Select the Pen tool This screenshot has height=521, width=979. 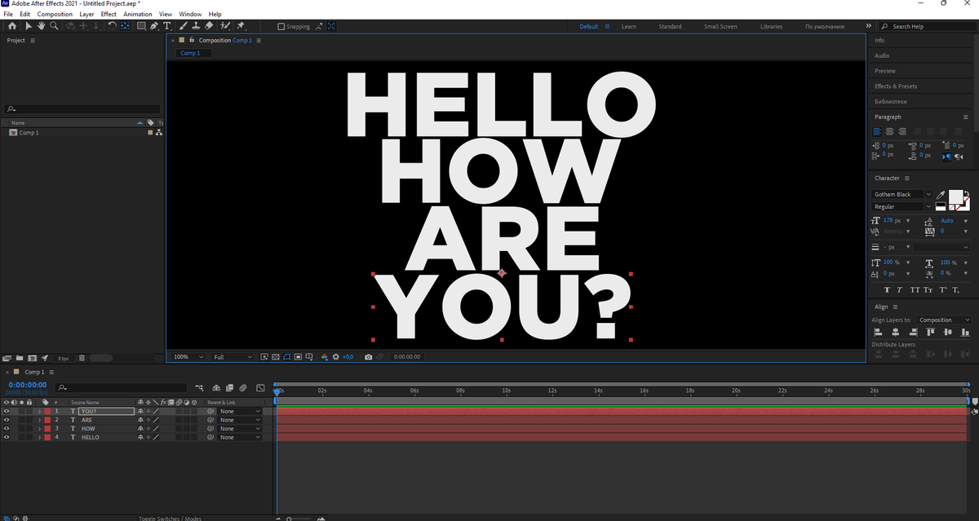tap(154, 26)
